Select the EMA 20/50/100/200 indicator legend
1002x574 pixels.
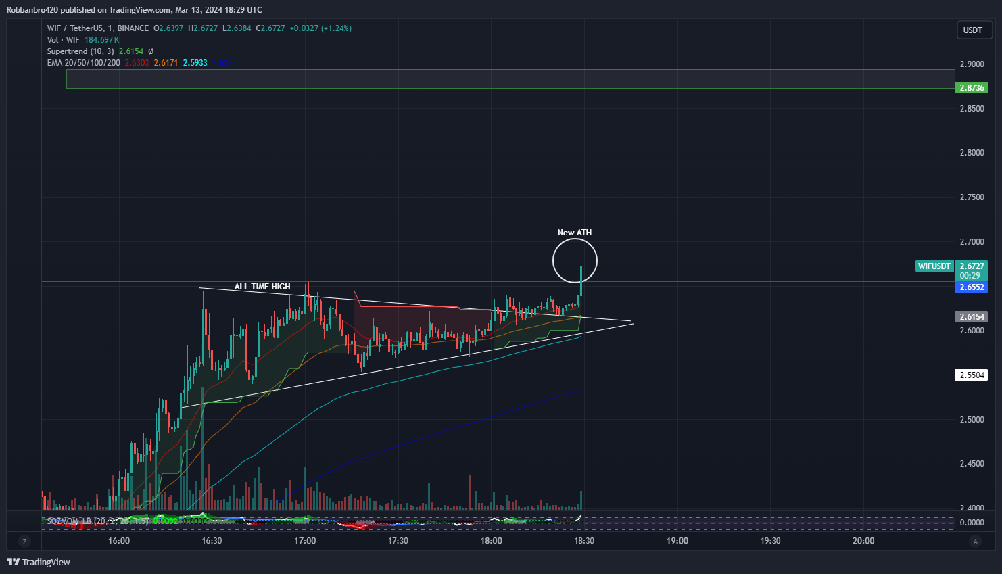pyautogui.click(x=84, y=63)
